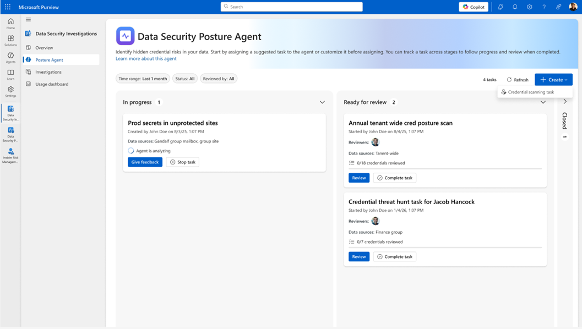Open the Overview page
Viewport: 582px width, 329px height.
pyautogui.click(x=61, y=47)
